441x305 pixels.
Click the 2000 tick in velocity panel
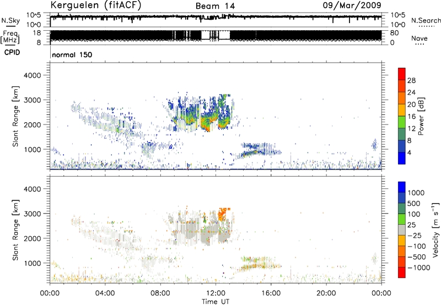click(32, 238)
